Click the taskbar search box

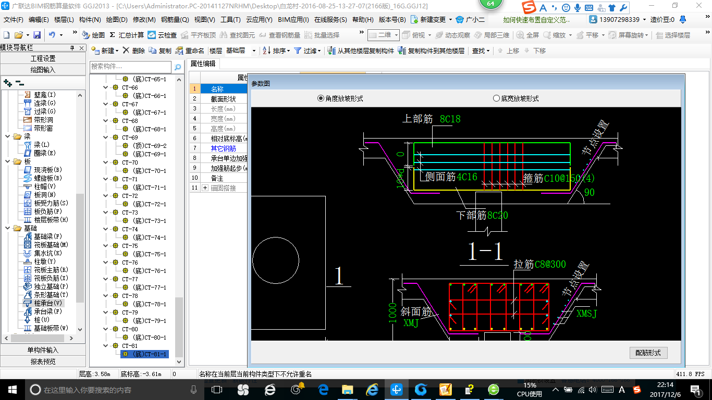point(114,390)
